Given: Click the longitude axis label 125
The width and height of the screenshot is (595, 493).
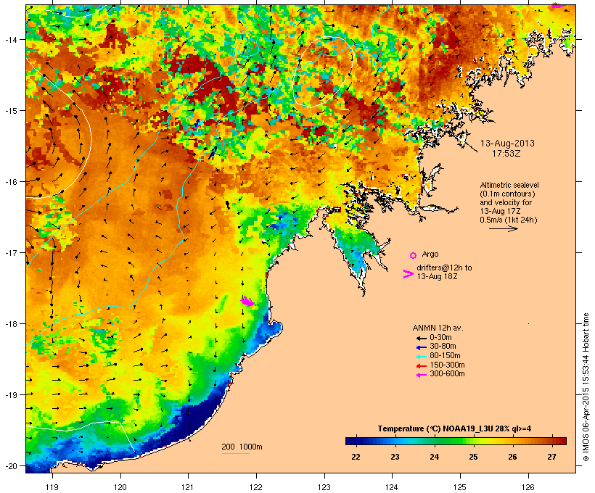Looking at the screenshot, I should click(x=460, y=487).
